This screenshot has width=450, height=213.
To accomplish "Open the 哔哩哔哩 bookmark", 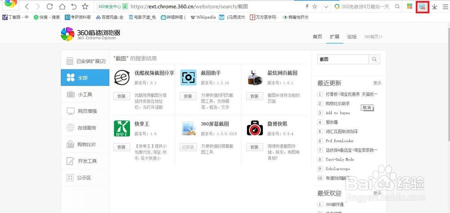I will (x=173, y=17).
